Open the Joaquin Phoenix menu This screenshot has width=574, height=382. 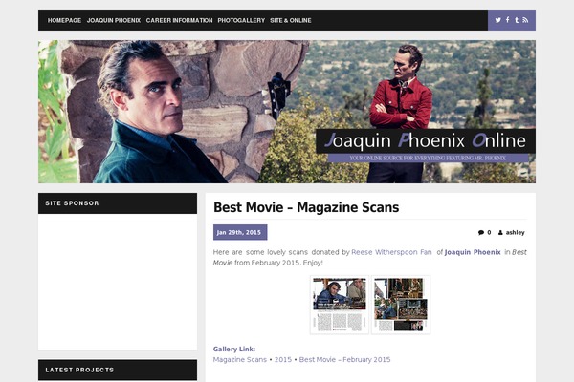[x=114, y=20]
